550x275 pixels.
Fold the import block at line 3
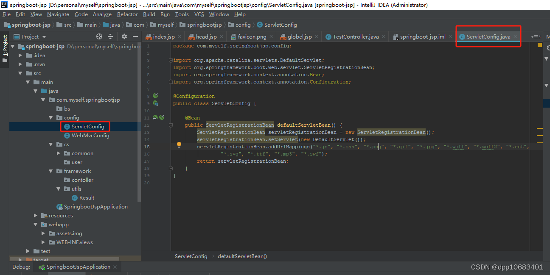pos(171,60)
